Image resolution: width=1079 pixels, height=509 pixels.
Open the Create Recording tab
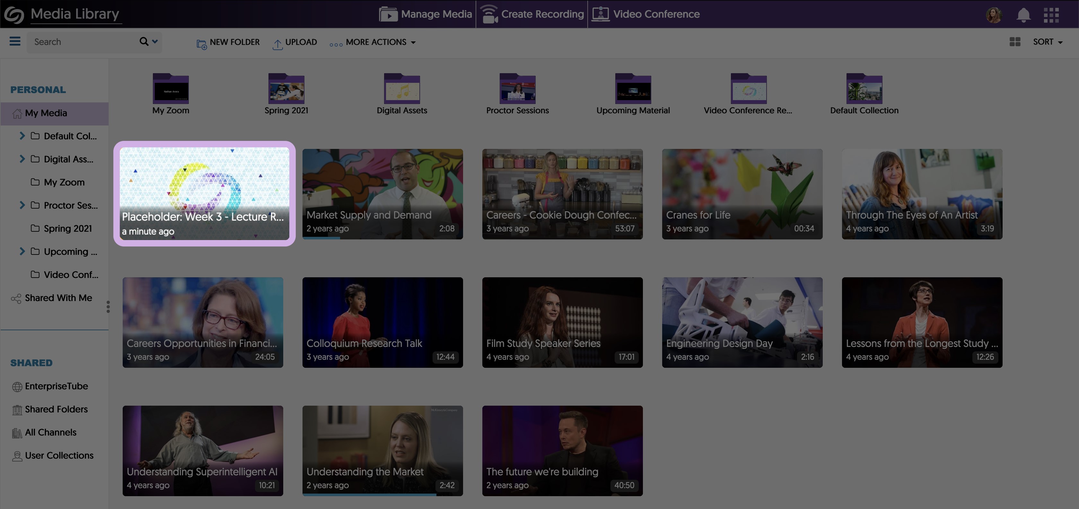coord(532,14)
